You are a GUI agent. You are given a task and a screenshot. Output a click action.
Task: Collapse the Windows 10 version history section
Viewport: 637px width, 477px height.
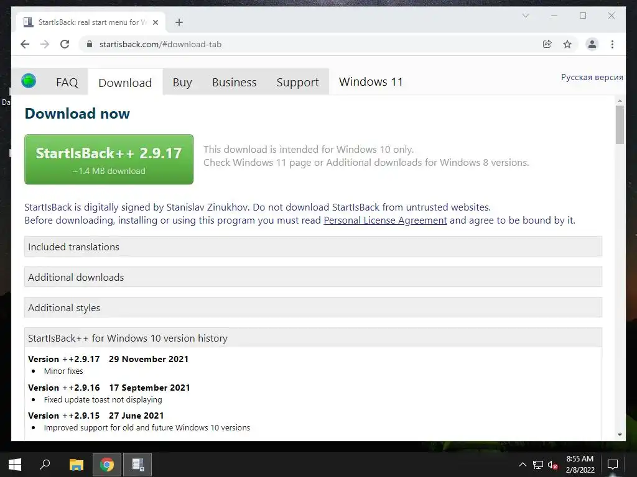313,338
